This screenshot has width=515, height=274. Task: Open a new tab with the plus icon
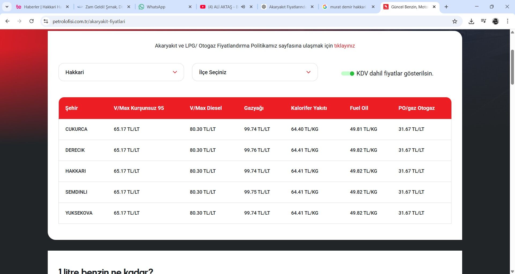point(446,7)
